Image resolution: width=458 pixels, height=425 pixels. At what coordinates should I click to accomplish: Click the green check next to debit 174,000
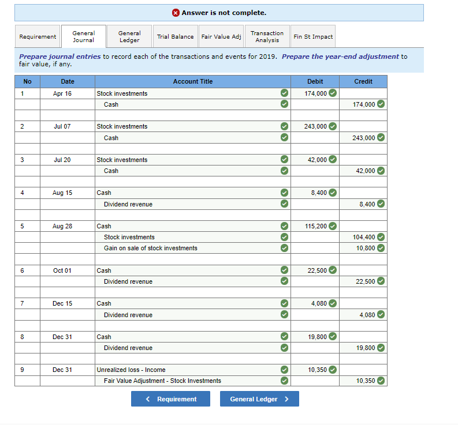pos(333,93)
